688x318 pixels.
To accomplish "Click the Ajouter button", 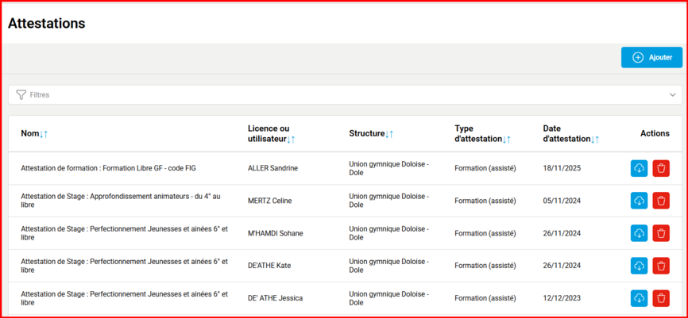I will coord(651,57).
